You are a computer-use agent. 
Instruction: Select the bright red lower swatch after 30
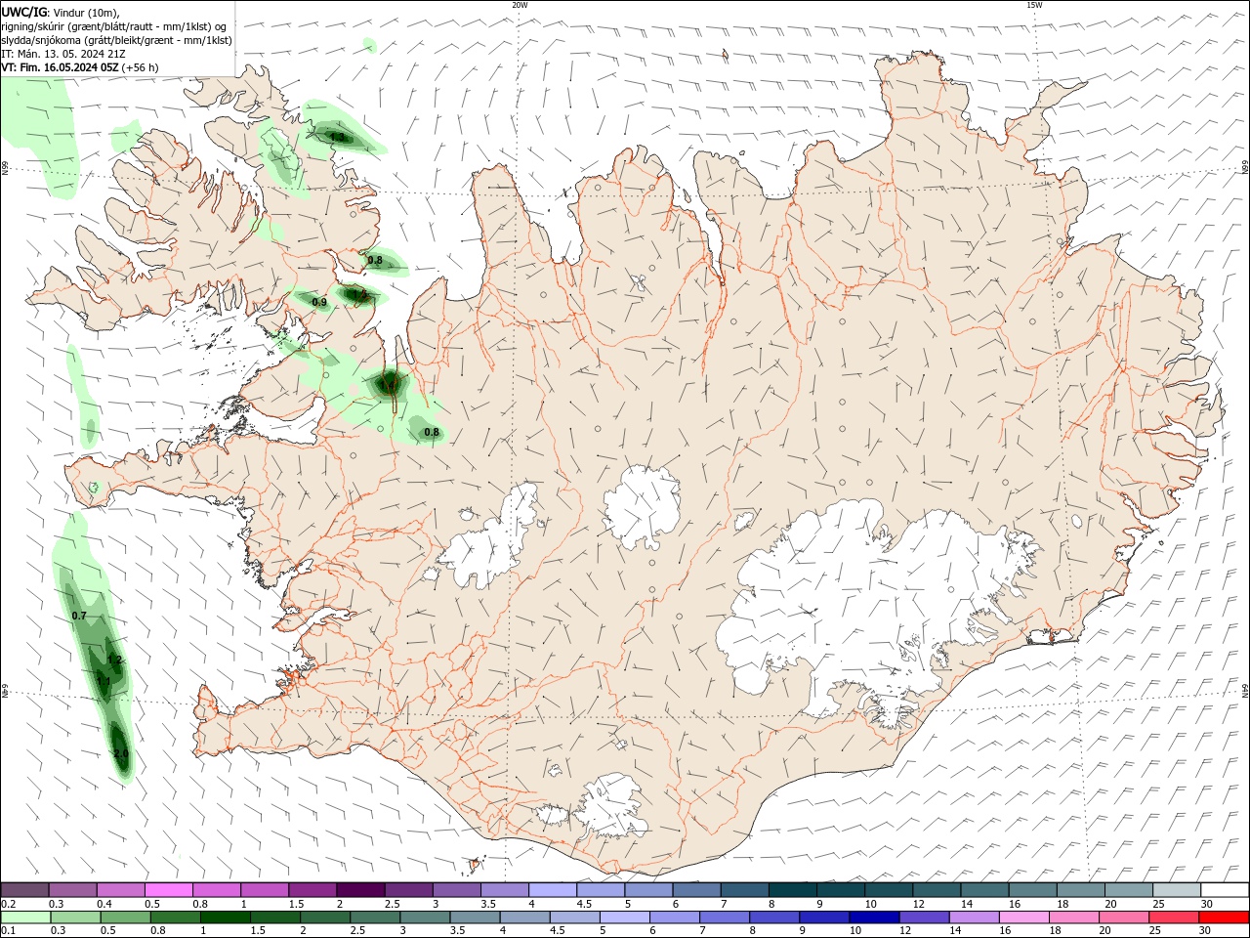tap(1223, 917)
